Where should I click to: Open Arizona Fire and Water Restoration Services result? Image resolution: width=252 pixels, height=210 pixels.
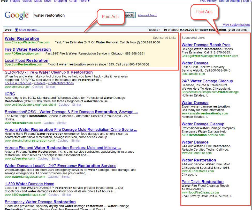63,148
